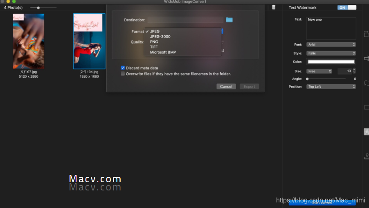Open the Resize tool in right sidebar
The height and width of the screenshot is (208, 369).
366,34
